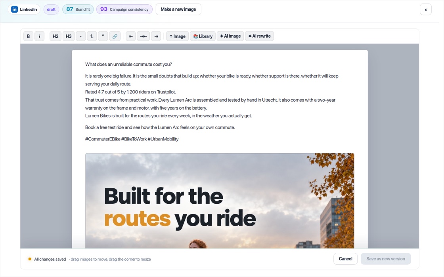Set heading level H3
The height and width of the screenshot is (277, 444).
tap(69, 36)
